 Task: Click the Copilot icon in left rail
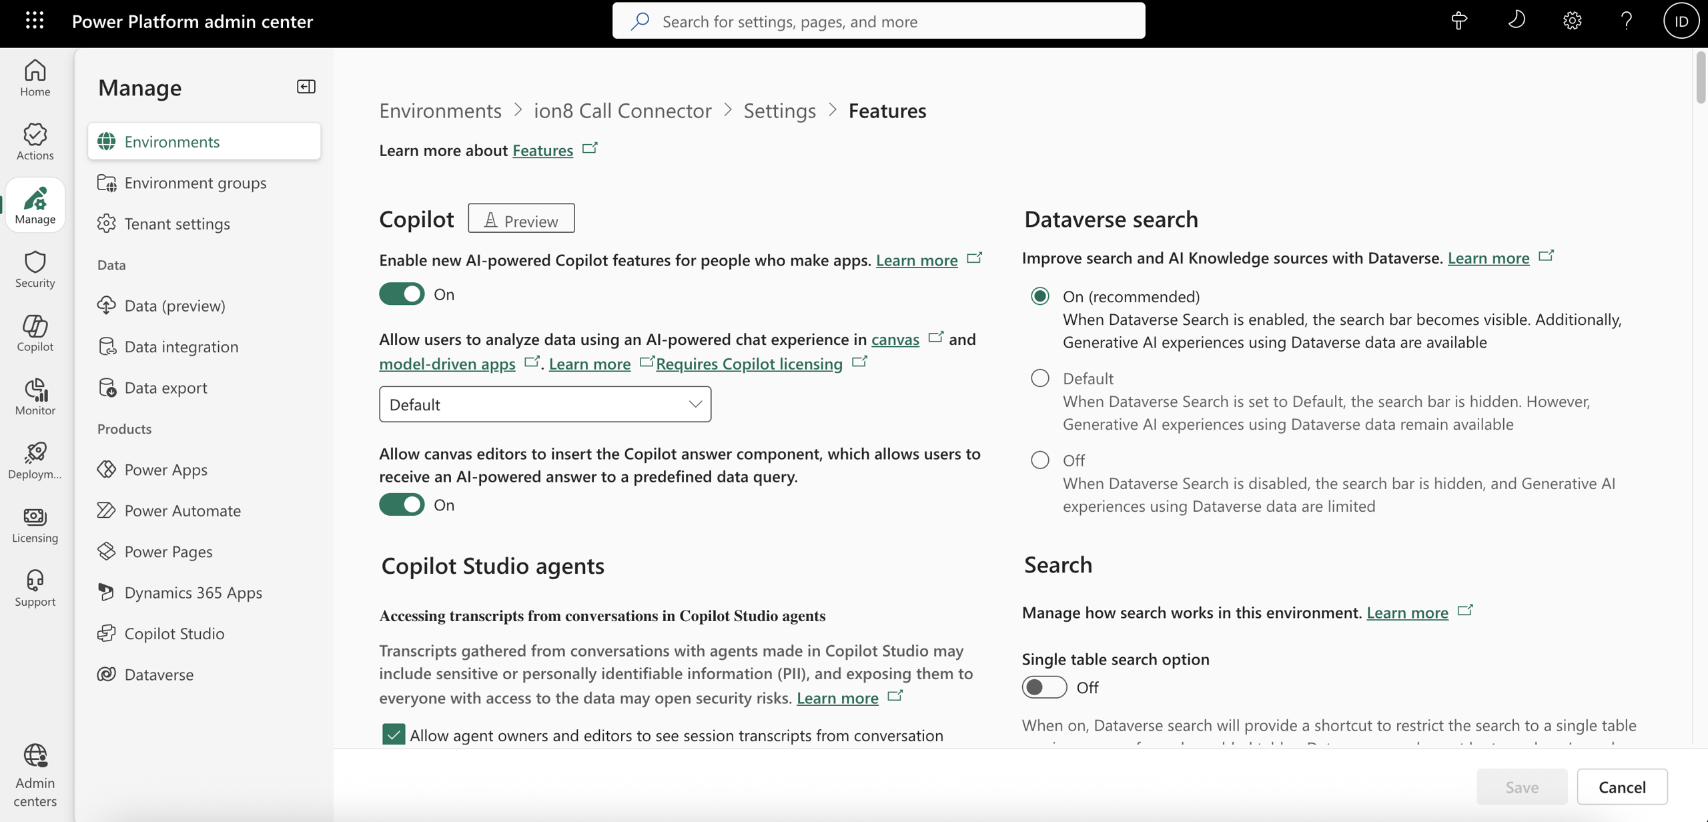pos(35,332)
